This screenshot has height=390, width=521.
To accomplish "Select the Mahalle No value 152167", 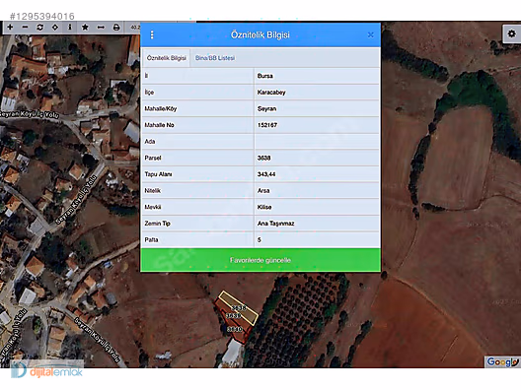I will [317, 125].
